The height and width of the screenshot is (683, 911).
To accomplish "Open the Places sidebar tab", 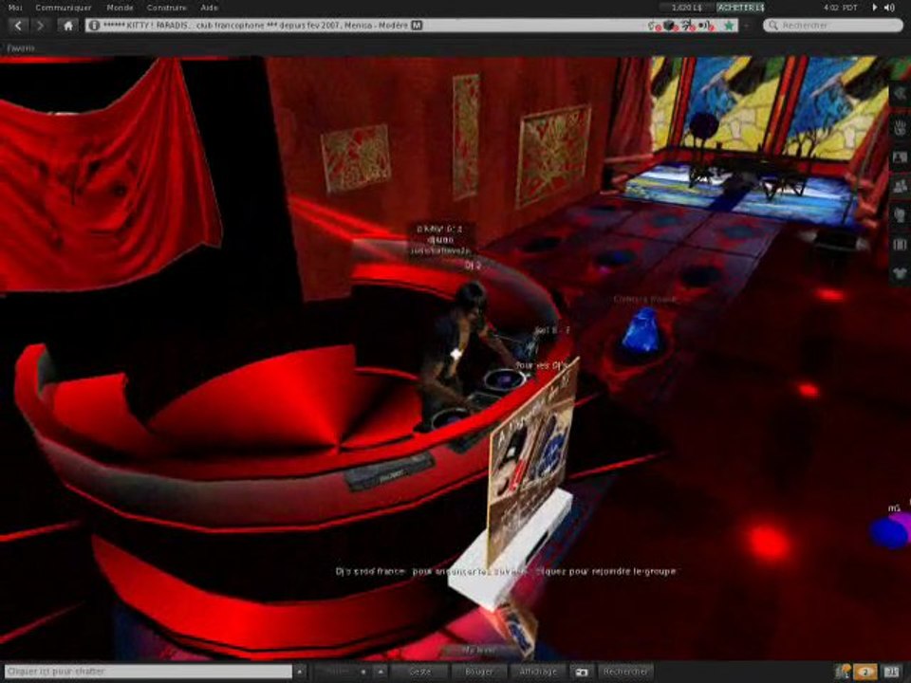I will pyautogui.click(x=900, y=215).
